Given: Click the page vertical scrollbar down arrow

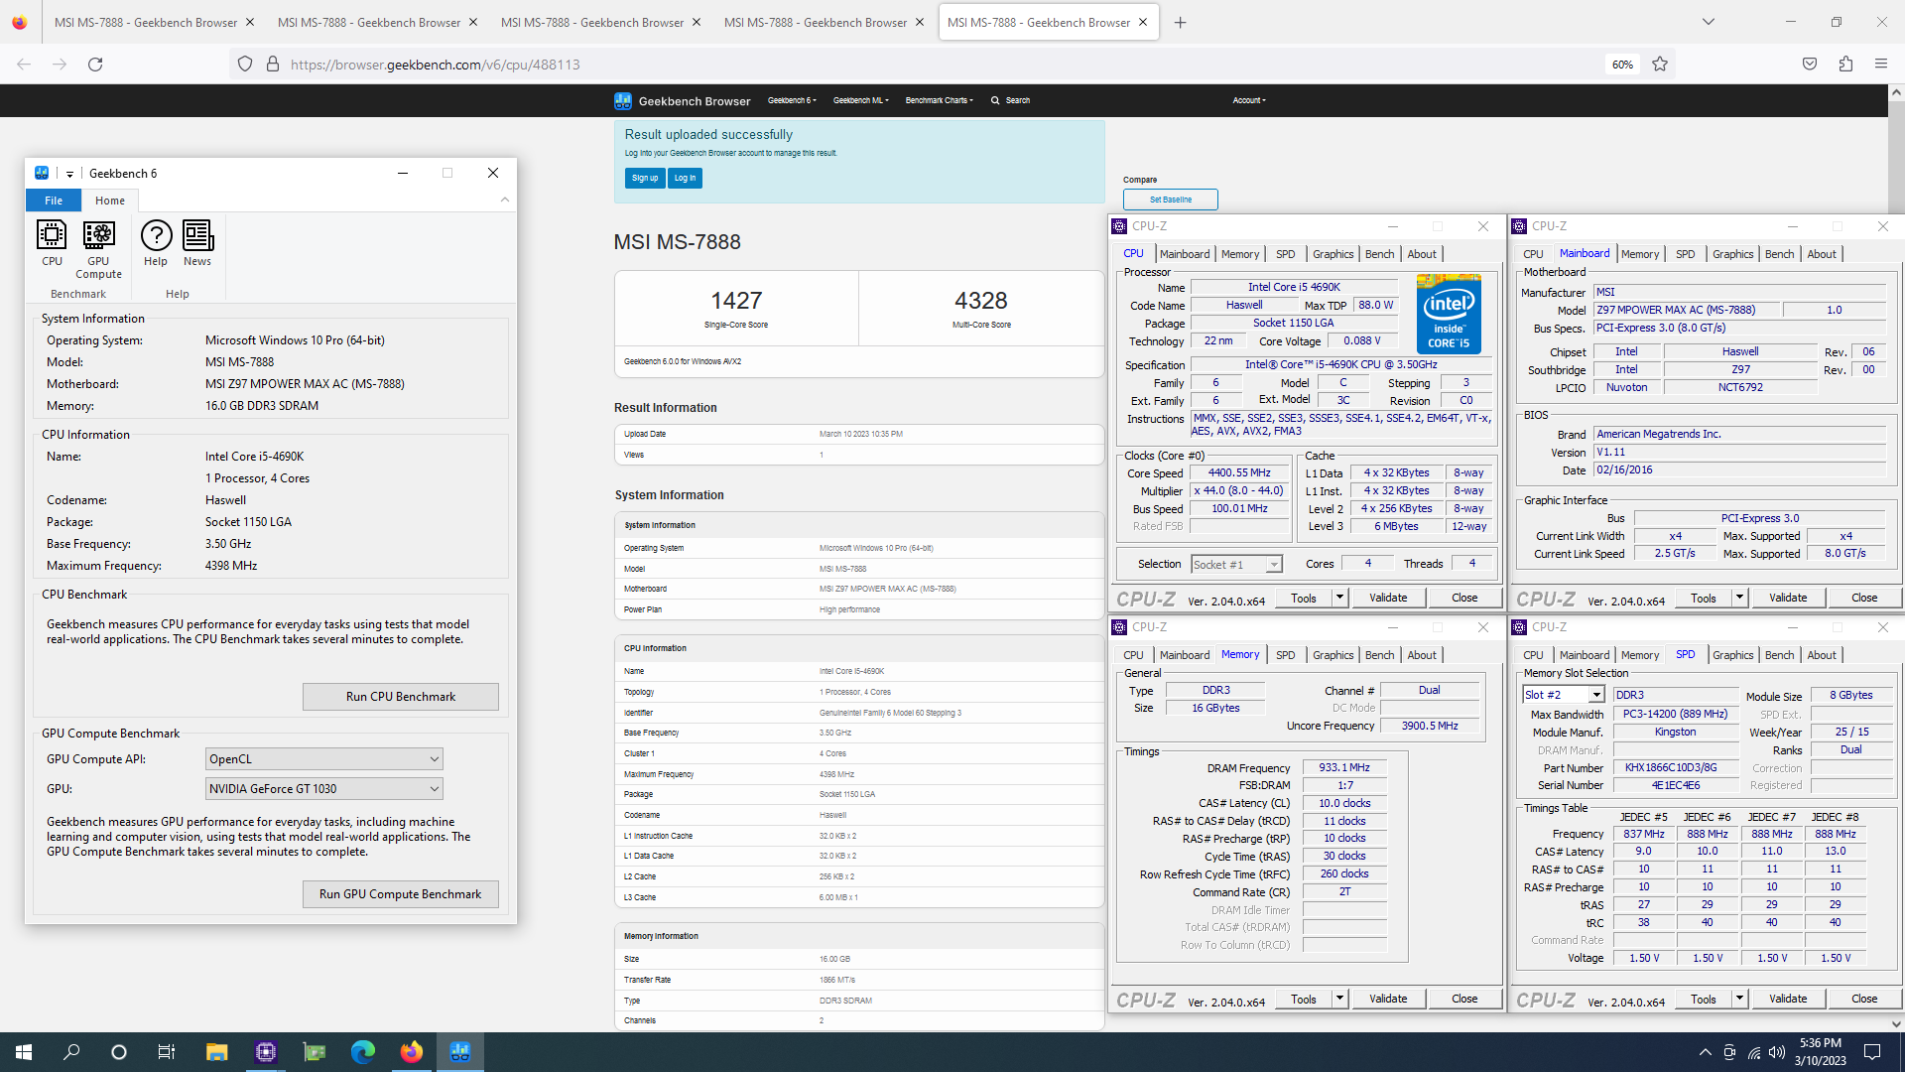Looking at the screenshot, I should coord(1896,1023).
